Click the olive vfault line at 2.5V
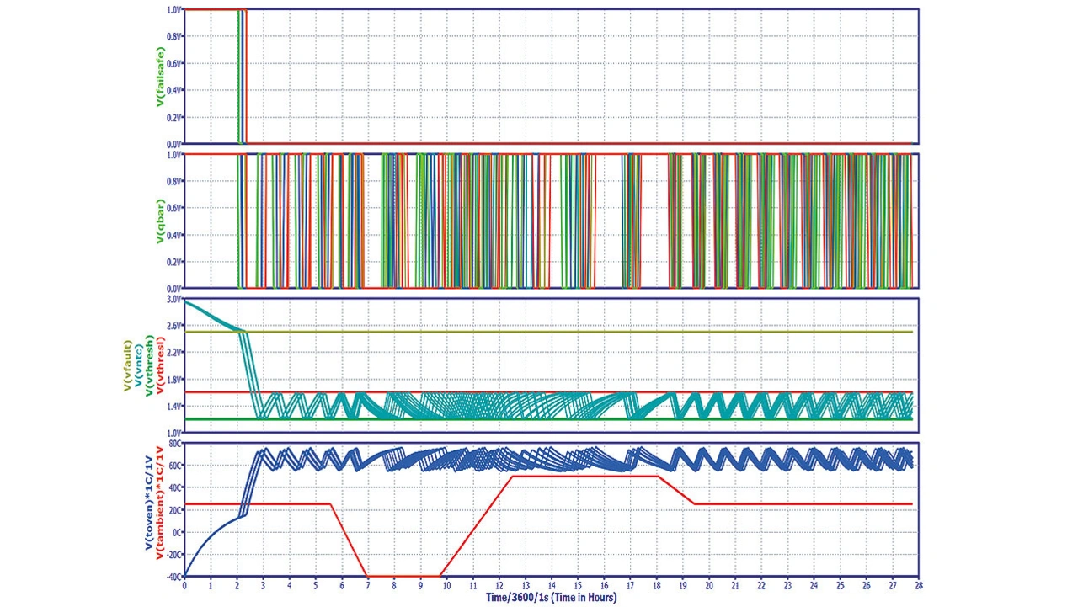This screenshot has height=607, width=1078. point(590,332)
